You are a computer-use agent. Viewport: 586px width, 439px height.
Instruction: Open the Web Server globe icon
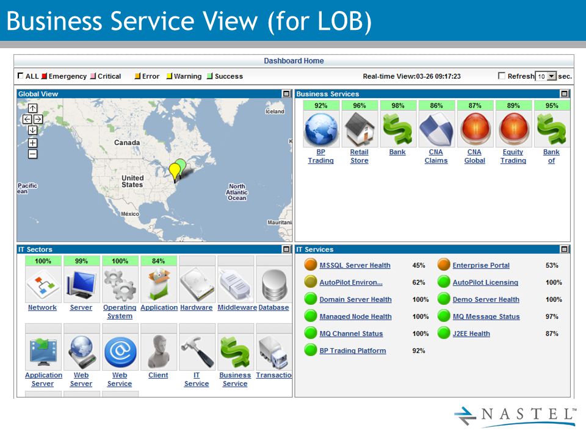pos(81,352)
